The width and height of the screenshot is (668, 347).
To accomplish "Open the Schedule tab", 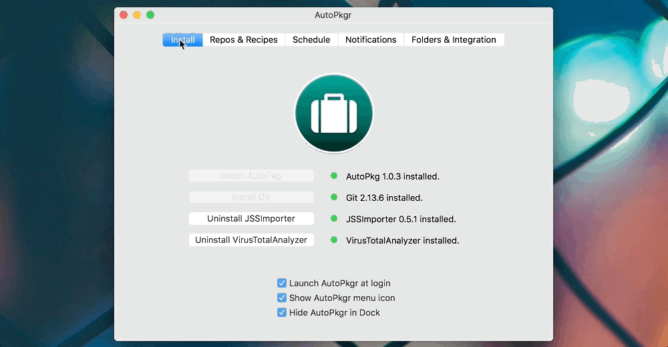I will 311,40.
